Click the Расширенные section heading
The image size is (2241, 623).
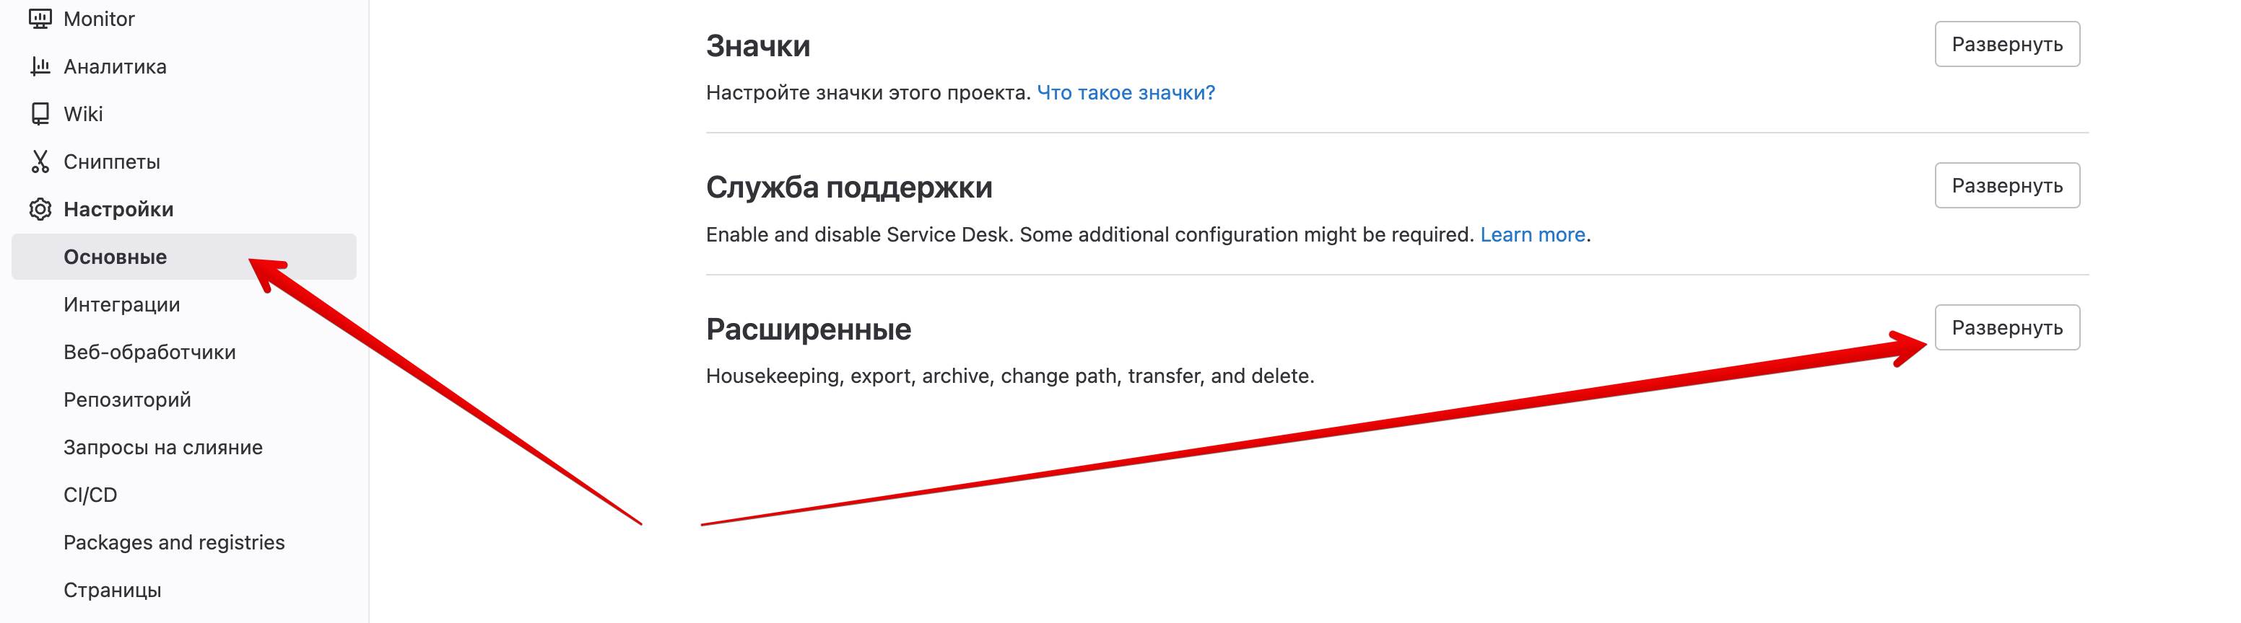coord(808,330)
